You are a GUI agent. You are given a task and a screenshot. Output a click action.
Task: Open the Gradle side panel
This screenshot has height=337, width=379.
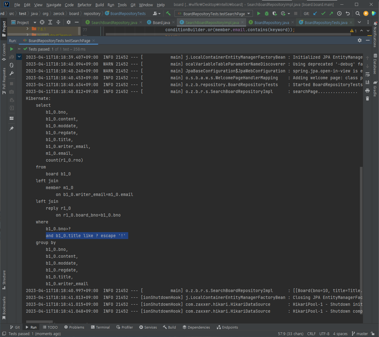coord(375,88)
